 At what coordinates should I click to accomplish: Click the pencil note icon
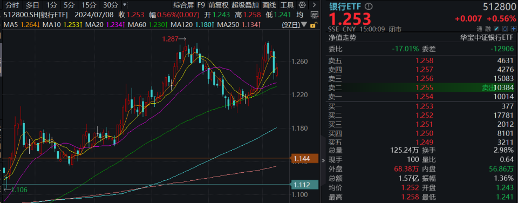coord(496,29)
